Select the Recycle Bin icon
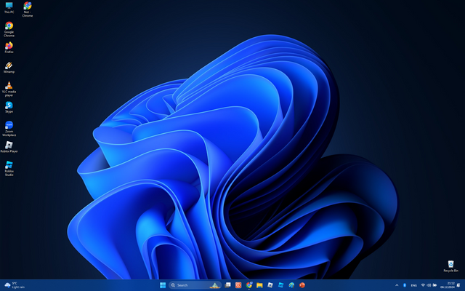This screenshot has height=291, width=465. click(450, 264)
